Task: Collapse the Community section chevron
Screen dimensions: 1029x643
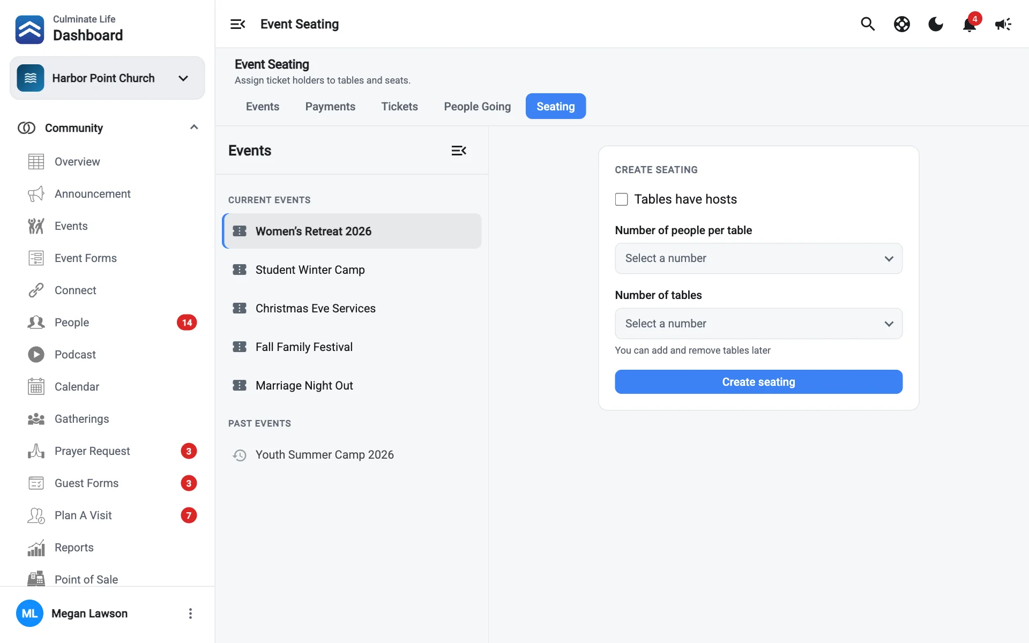Action: [x=194, y=128]
